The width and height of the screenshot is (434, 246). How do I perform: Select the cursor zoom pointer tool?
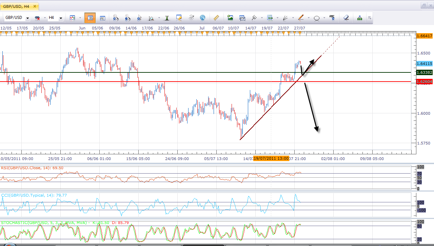(139, 18)
